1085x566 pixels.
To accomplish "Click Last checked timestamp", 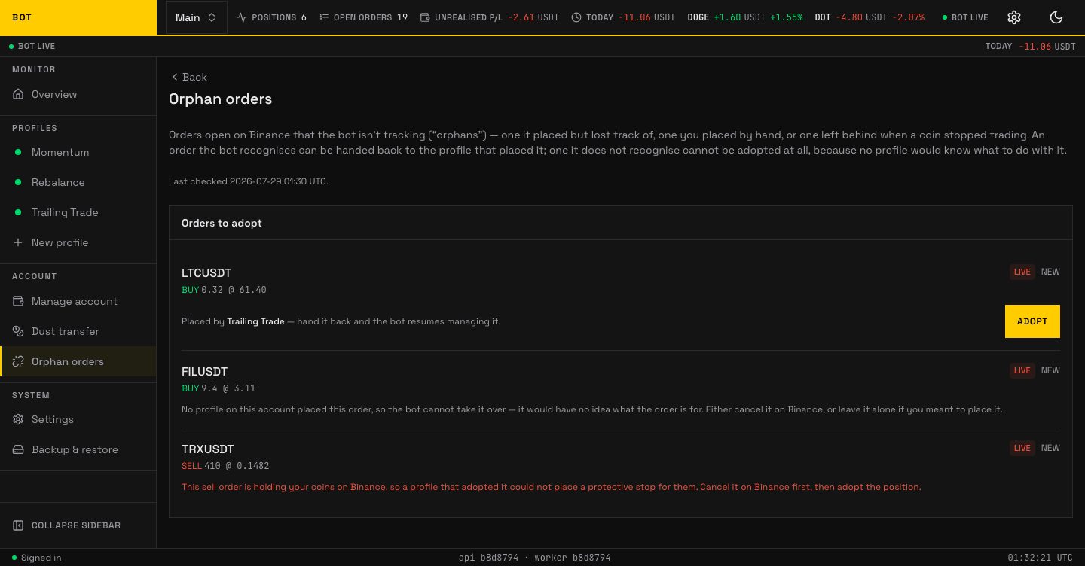I will (x=249, y=181).
